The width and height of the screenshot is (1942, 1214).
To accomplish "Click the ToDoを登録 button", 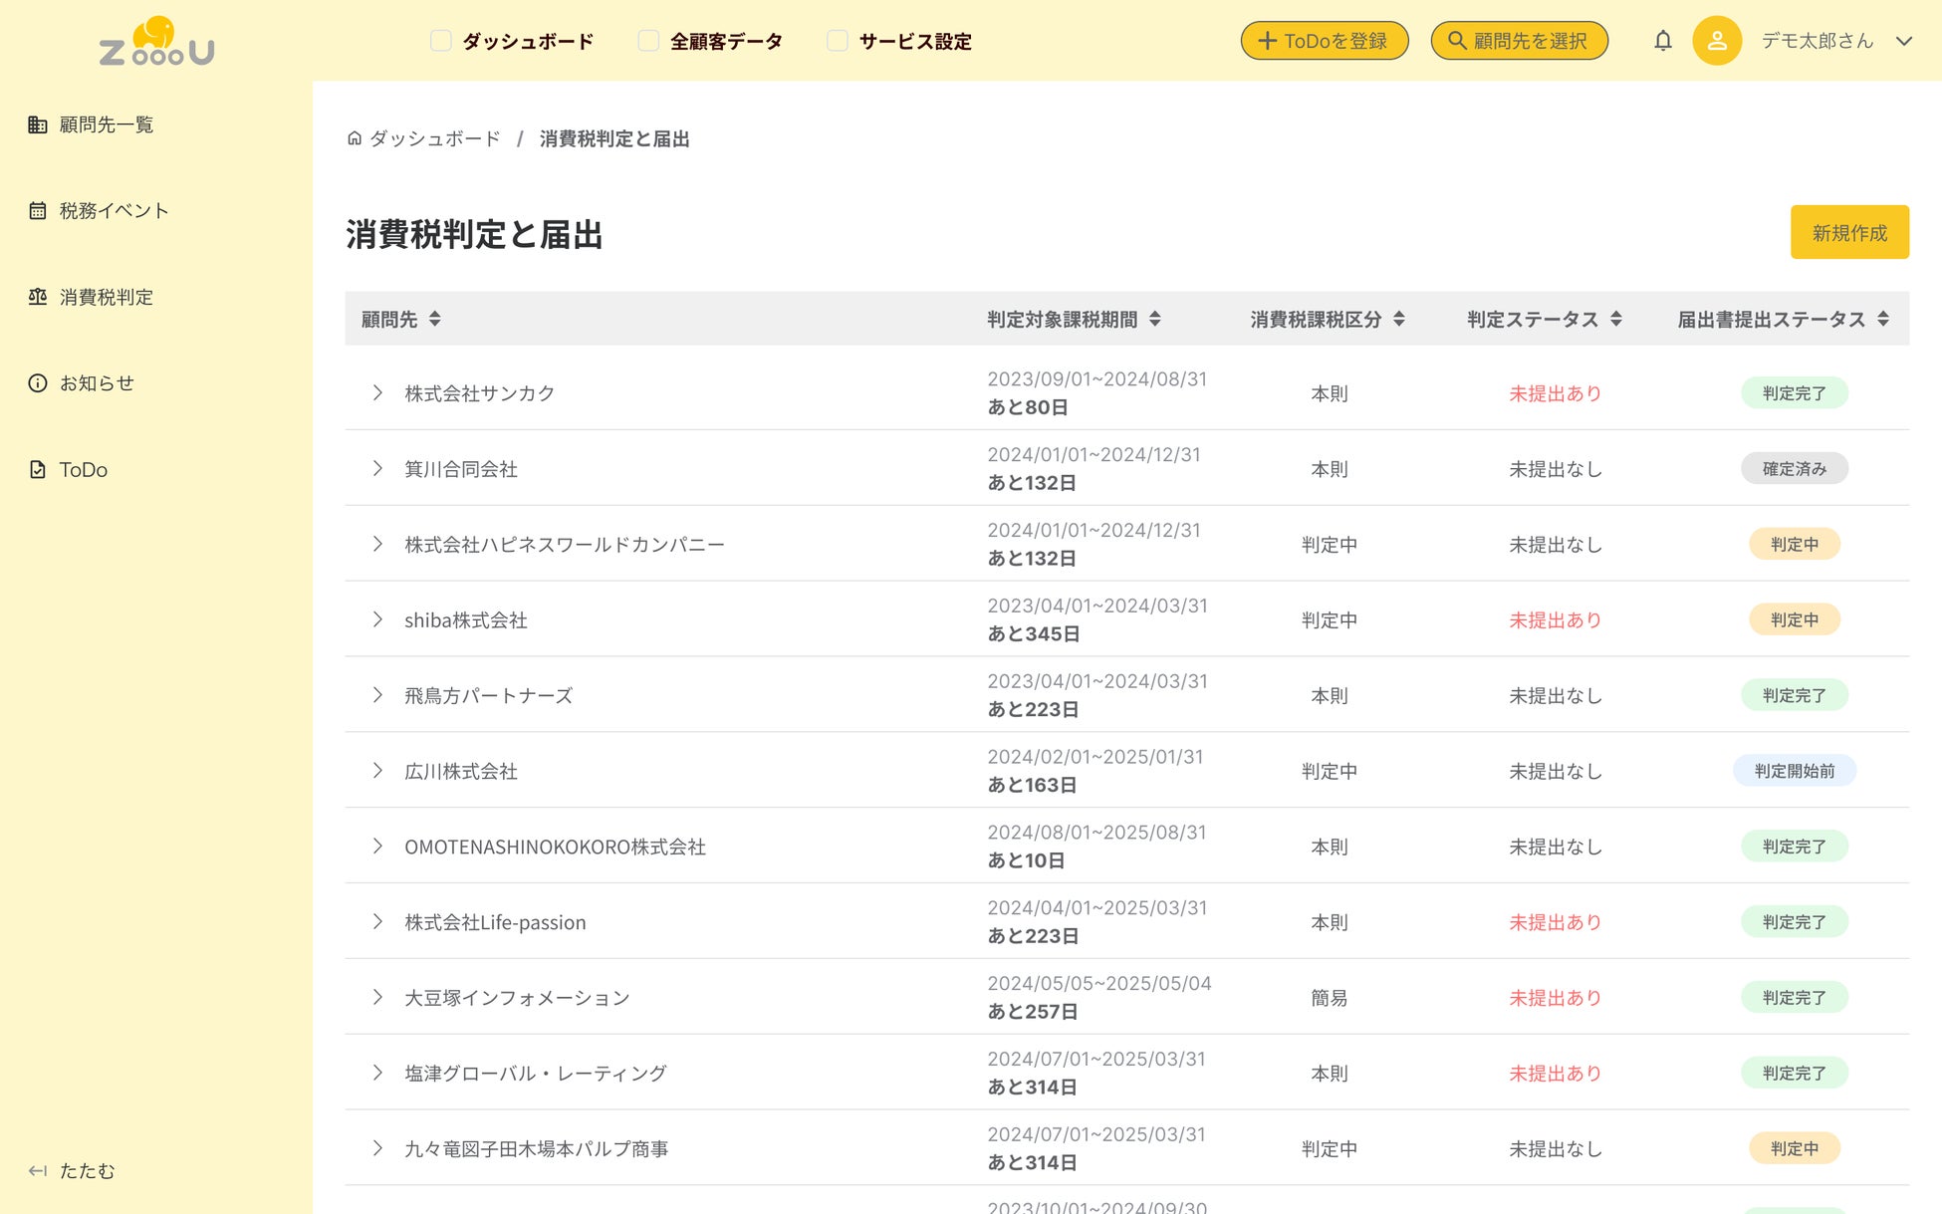I will (1324, 41).
